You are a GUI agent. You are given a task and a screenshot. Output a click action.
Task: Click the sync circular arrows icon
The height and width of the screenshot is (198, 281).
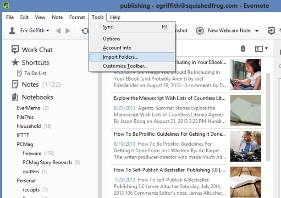pos(85,31)
